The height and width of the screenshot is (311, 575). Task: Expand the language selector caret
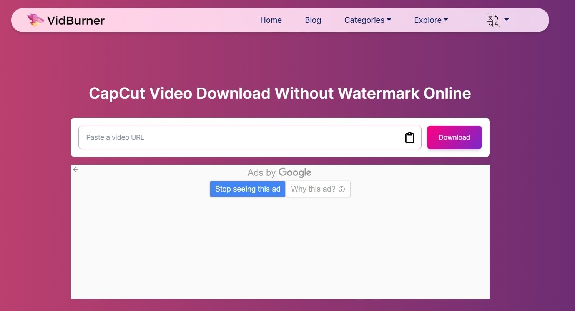point(507,20)
